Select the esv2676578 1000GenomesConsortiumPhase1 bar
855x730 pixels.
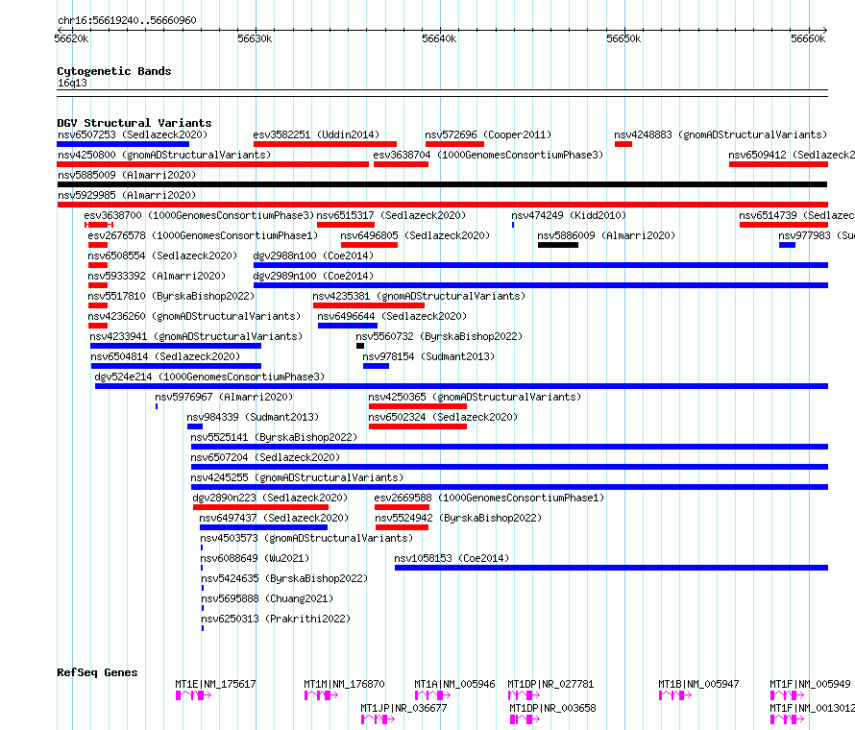click(x=98, y=245)
